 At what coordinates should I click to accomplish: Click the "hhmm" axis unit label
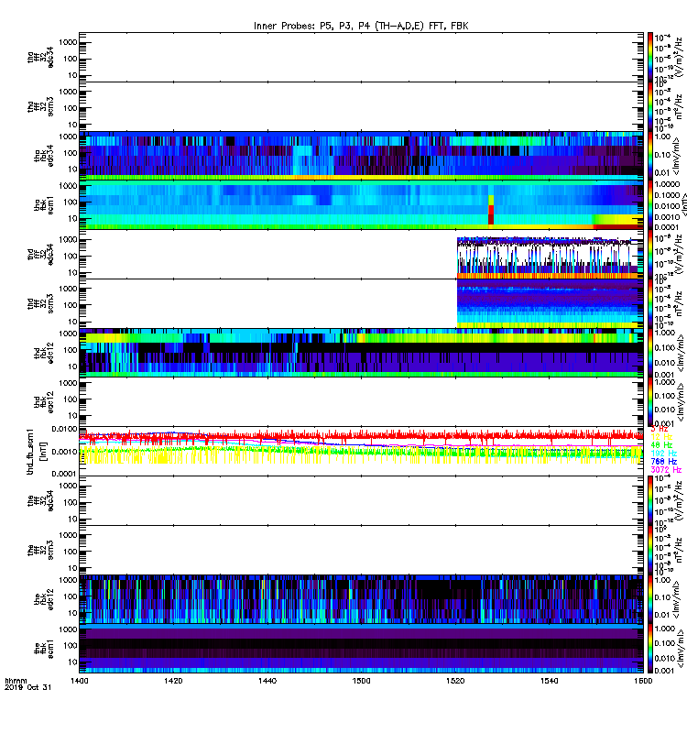(16, 681)
